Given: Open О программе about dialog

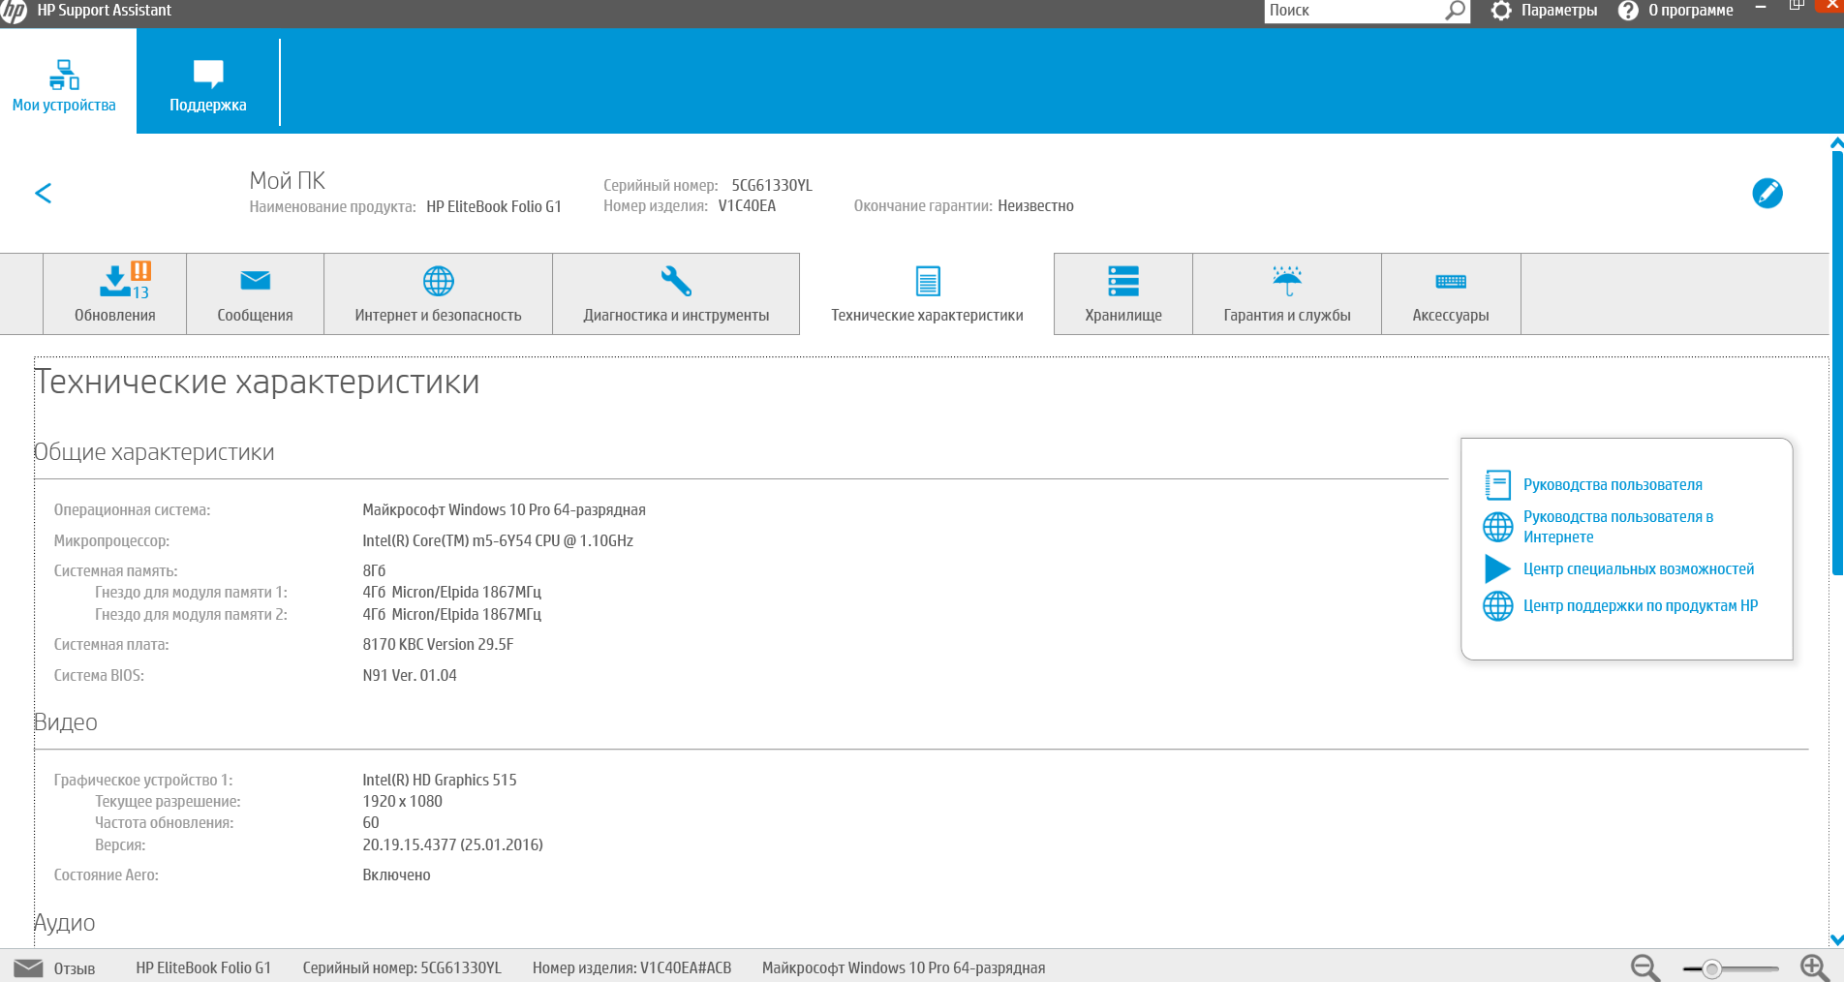Looking at the screenshot, I should click(1676, 11).
